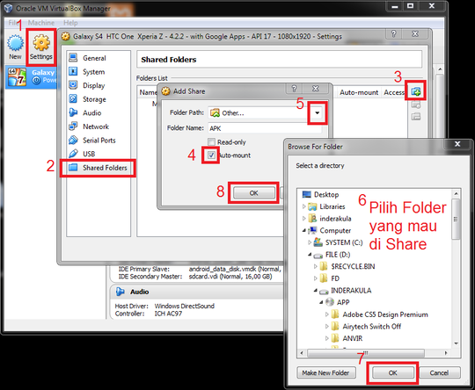The width and height of the screenshot is (475, 390).
Task: Select ANVIR folder in tree
Action: 353,338
